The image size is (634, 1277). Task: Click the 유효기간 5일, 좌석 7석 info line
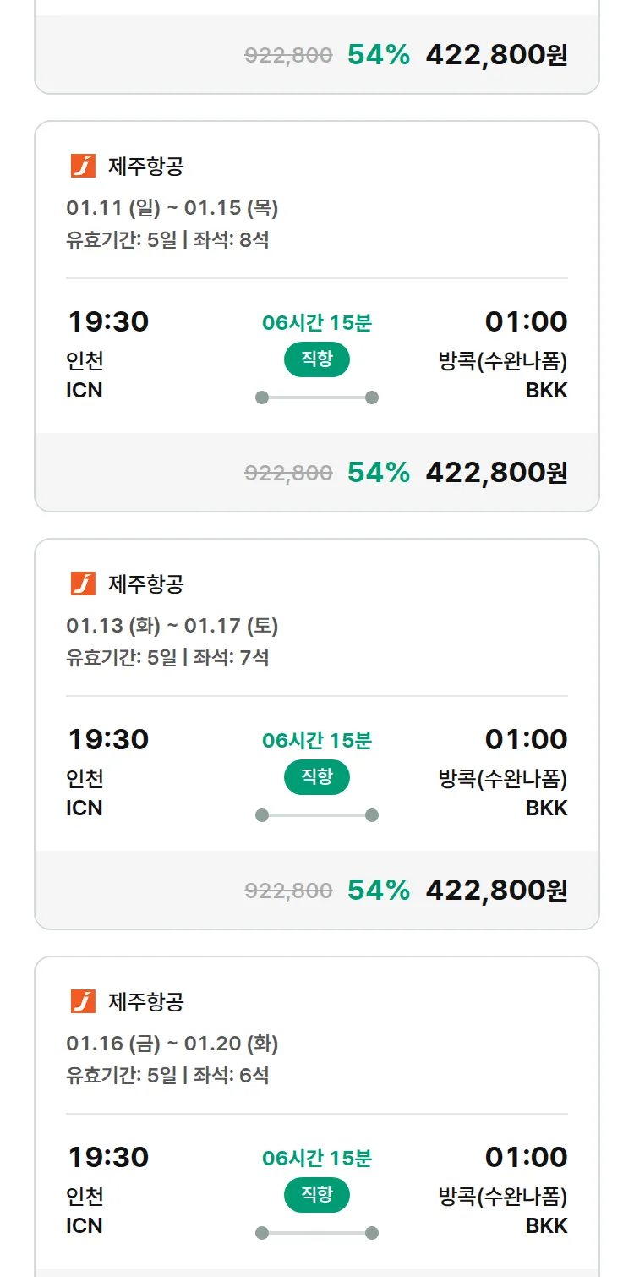(167, 657)
